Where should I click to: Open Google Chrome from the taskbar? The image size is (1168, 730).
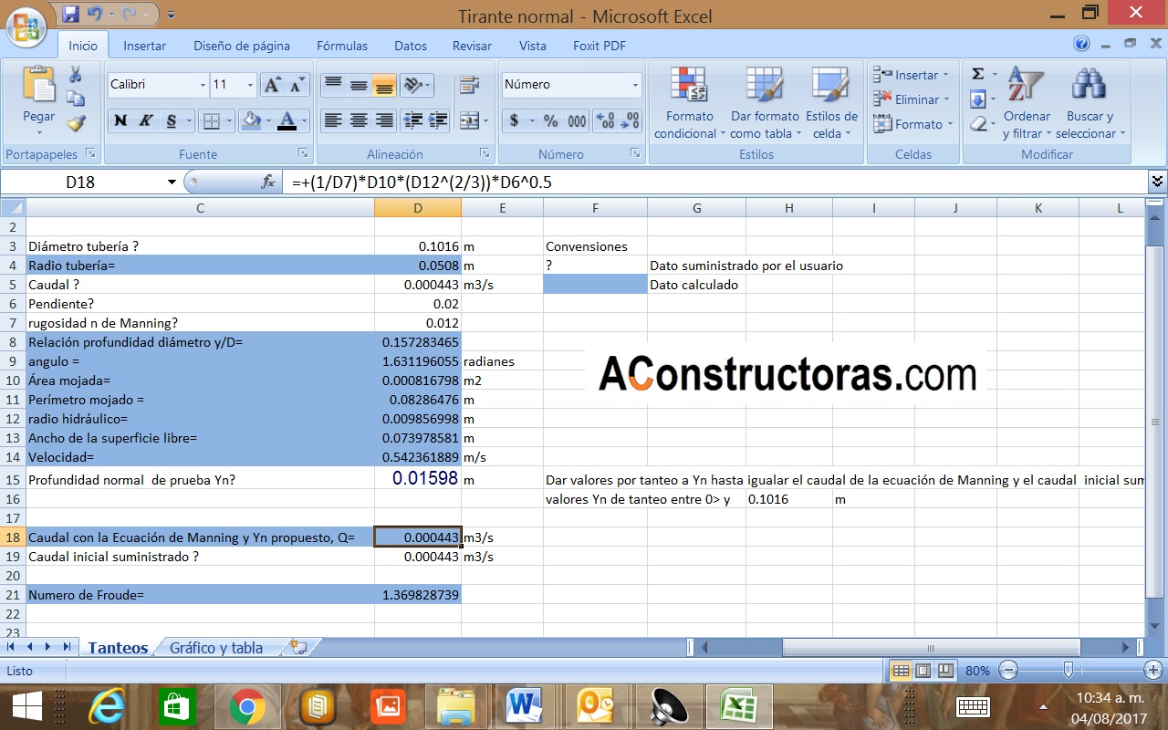click(247, 706)
